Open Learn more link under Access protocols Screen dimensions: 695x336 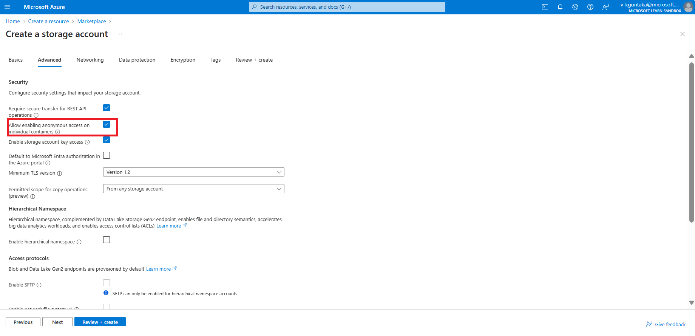click(x=161, y=269)
